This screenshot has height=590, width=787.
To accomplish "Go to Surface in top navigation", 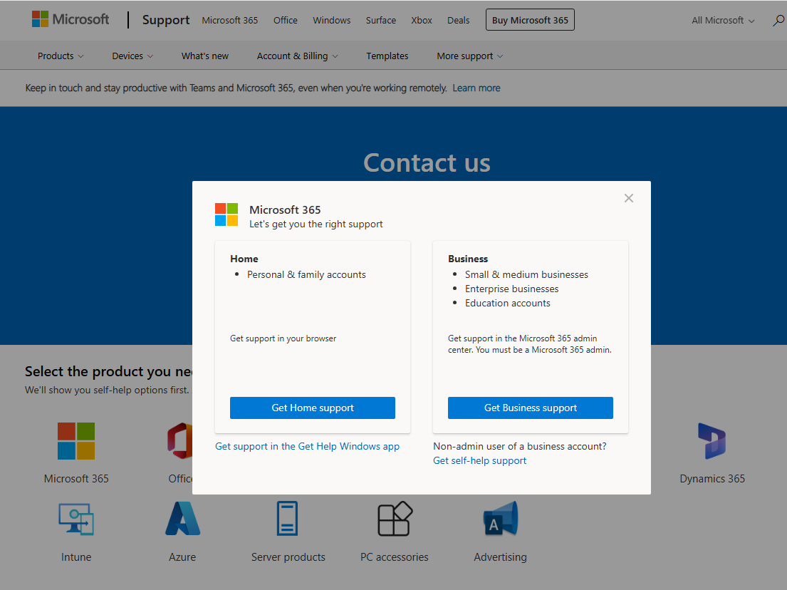I will pyautogui.click(x=380, y=20).
